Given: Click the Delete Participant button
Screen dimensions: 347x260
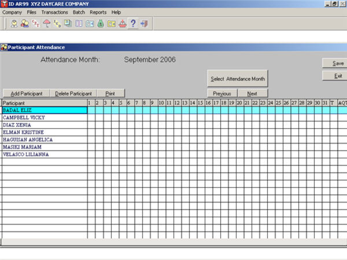Looking at the screenshot, I should click(x=73, y=93).
